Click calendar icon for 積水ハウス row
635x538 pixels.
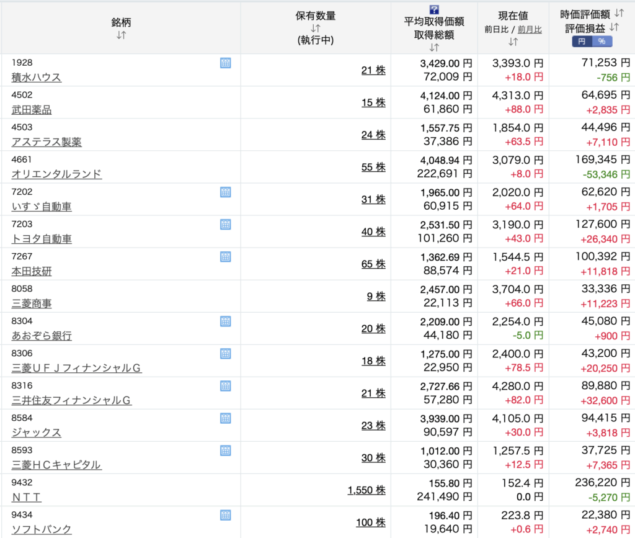[225, 63]
